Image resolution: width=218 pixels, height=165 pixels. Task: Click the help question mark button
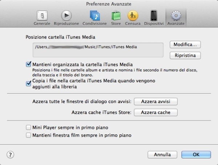pos(10,155)
